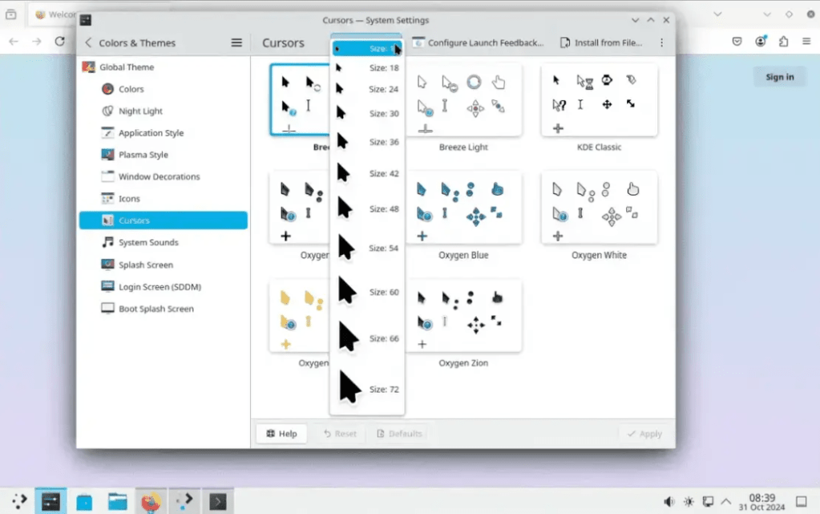Screen dimensions: 820x514
Task: Select Night Light in the sidebar
Action: (140, 111)
